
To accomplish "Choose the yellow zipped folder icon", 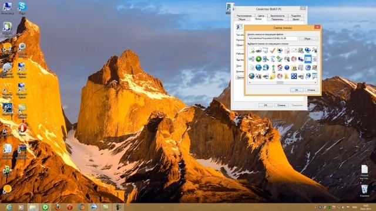I will pos(287,76).
